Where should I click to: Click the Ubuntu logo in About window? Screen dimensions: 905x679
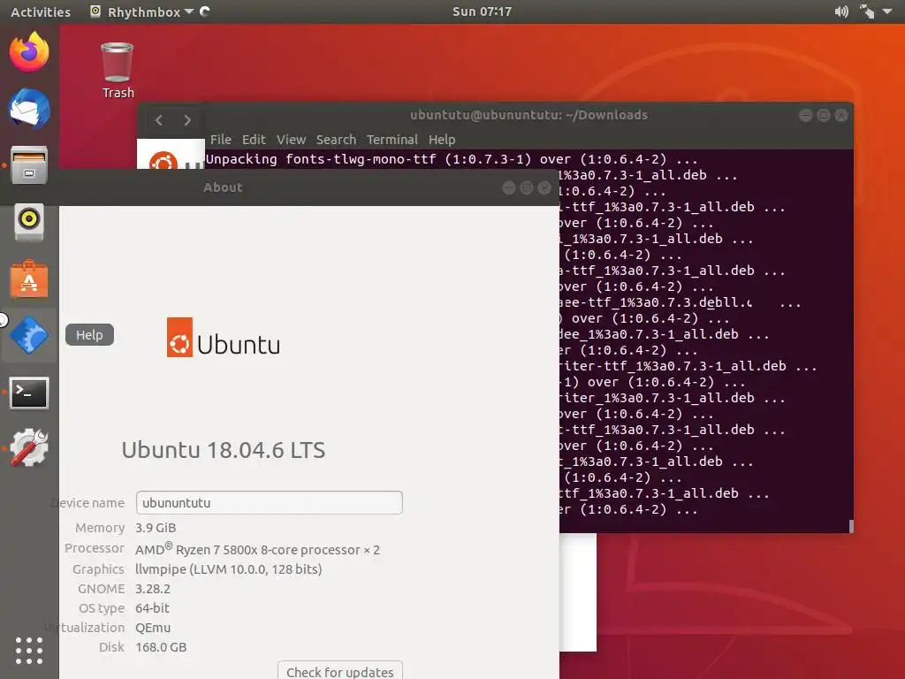pos(224,338)
